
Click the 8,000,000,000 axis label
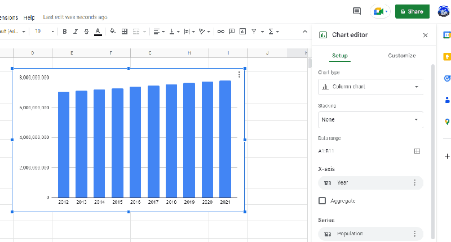coord(34,78)
